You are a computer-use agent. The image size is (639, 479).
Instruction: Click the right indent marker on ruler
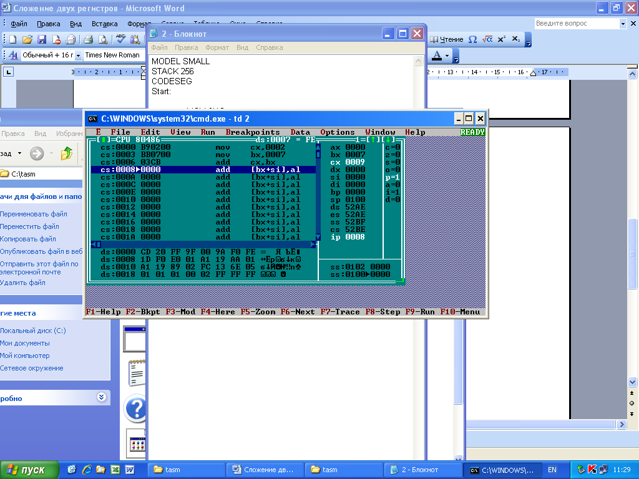[533, 74]
